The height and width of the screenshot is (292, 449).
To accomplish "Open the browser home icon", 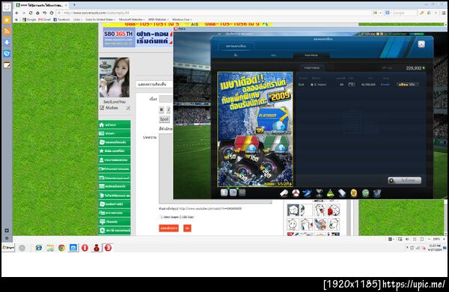I will tap(37, 13).
